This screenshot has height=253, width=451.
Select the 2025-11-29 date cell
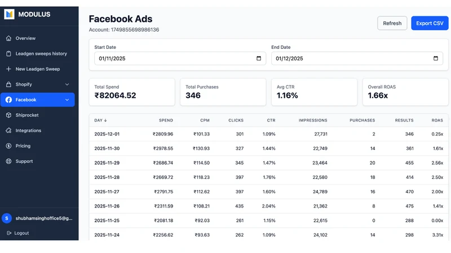point(107,162)
